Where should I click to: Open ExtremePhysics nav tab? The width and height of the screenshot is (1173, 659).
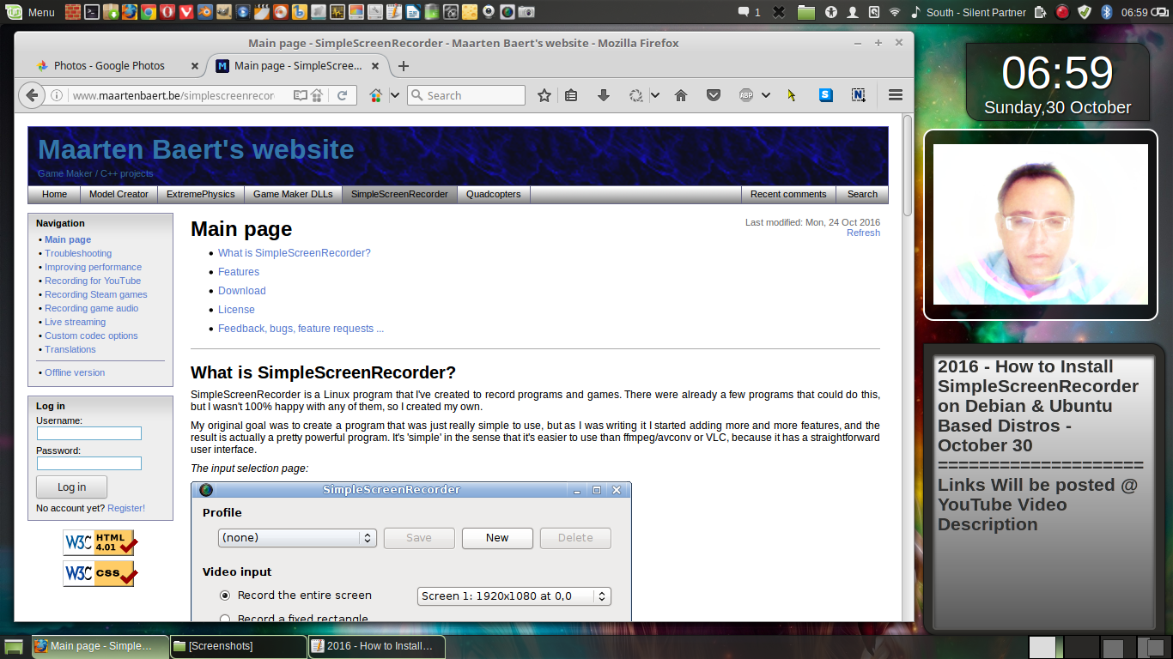[201, 194]
